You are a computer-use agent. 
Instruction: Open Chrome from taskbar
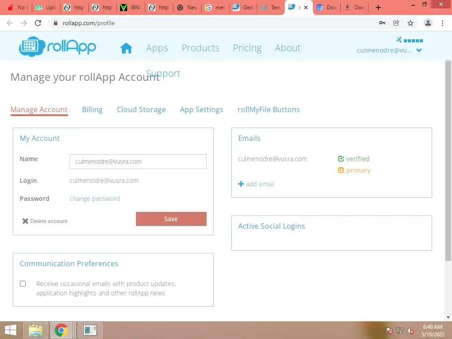pos(61,330)
